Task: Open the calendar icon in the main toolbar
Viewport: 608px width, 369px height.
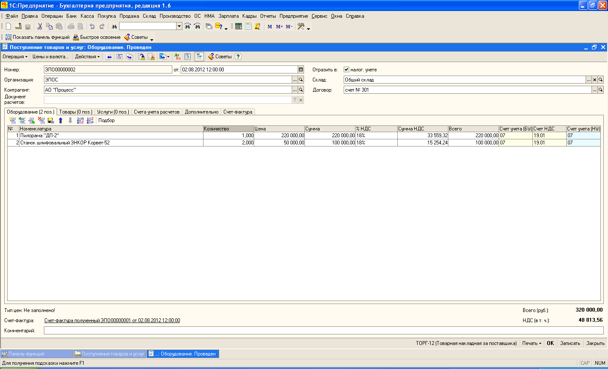Action: pyautogui.click(x=248, y=26)
